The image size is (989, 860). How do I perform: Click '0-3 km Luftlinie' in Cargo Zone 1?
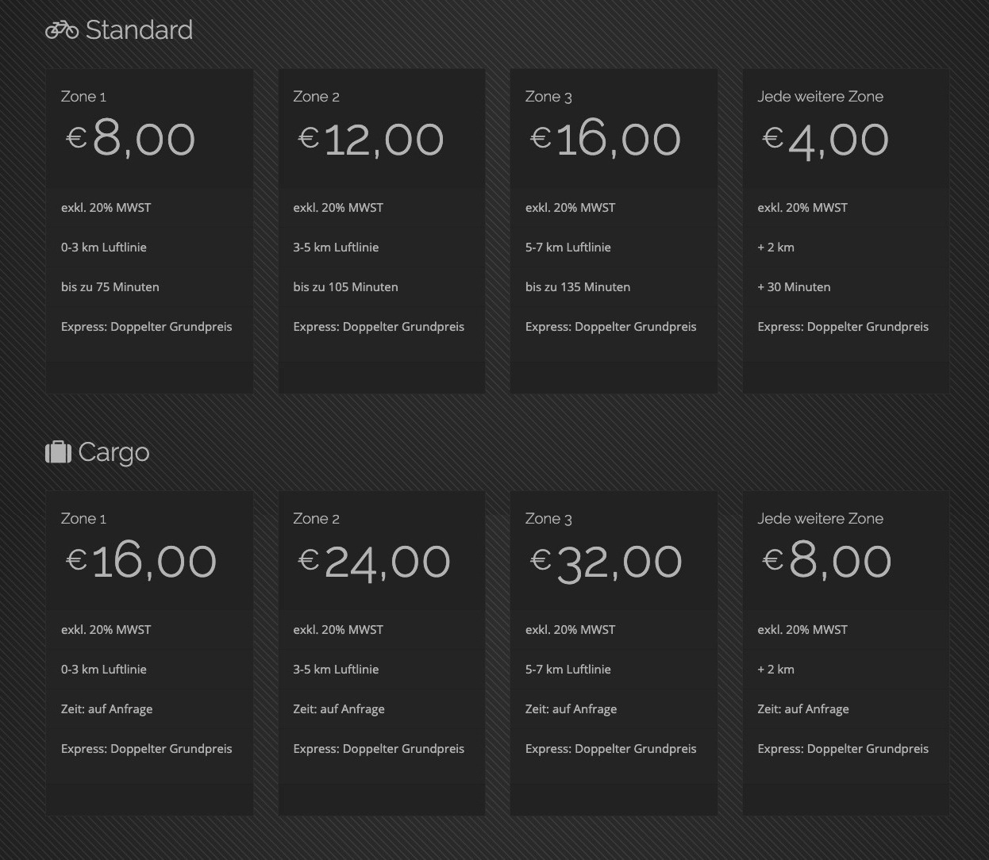(x=104, y=670)
